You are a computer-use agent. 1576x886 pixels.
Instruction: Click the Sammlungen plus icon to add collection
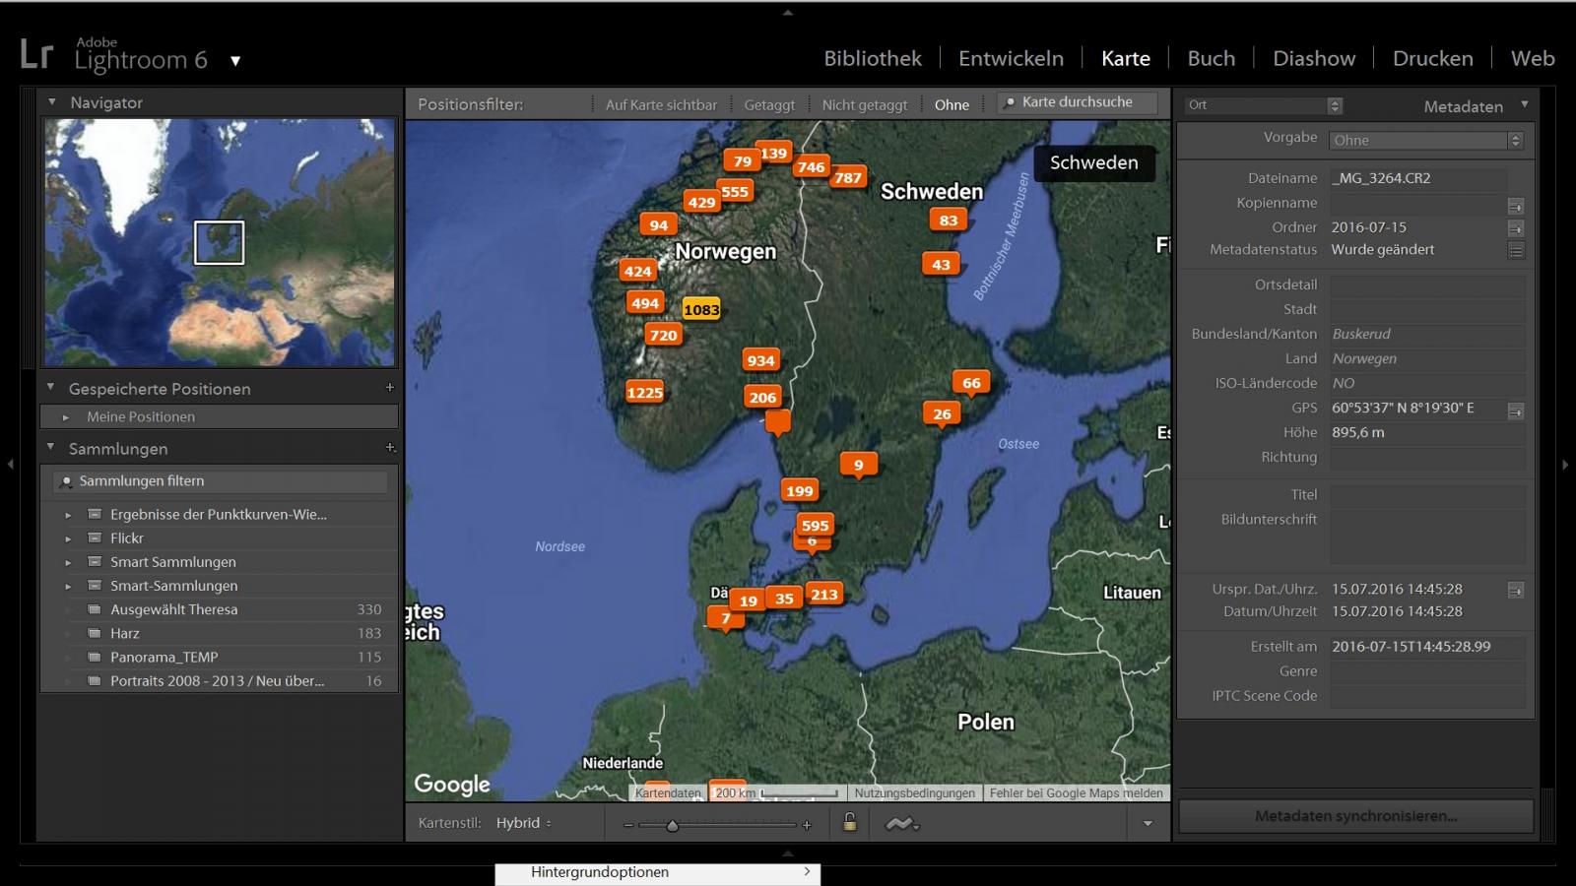coord(390,448)
